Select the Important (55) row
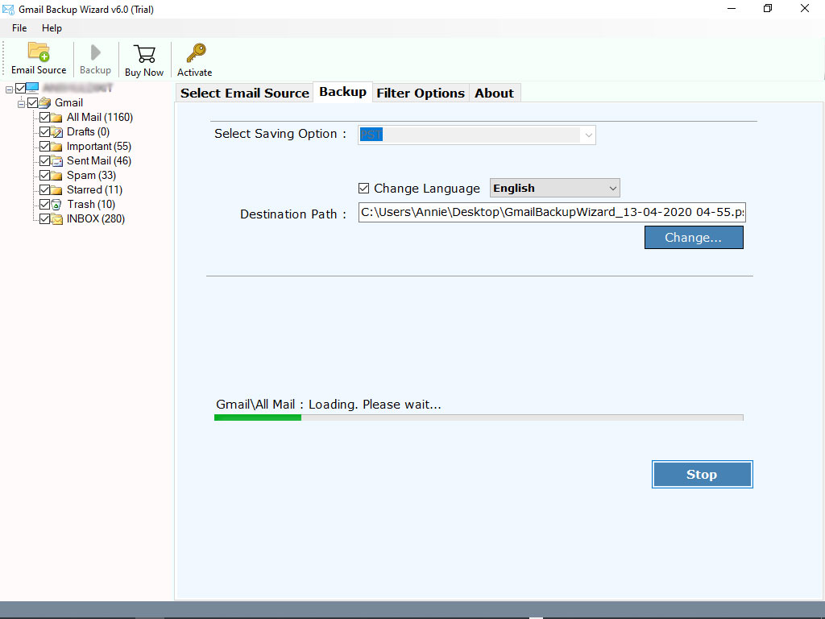825x619 pixels. 98,146
